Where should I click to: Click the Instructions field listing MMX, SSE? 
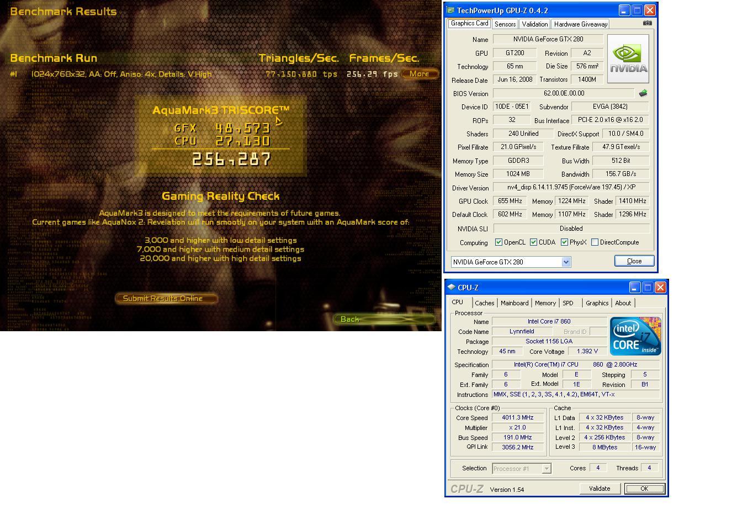(x=576, y=394)
